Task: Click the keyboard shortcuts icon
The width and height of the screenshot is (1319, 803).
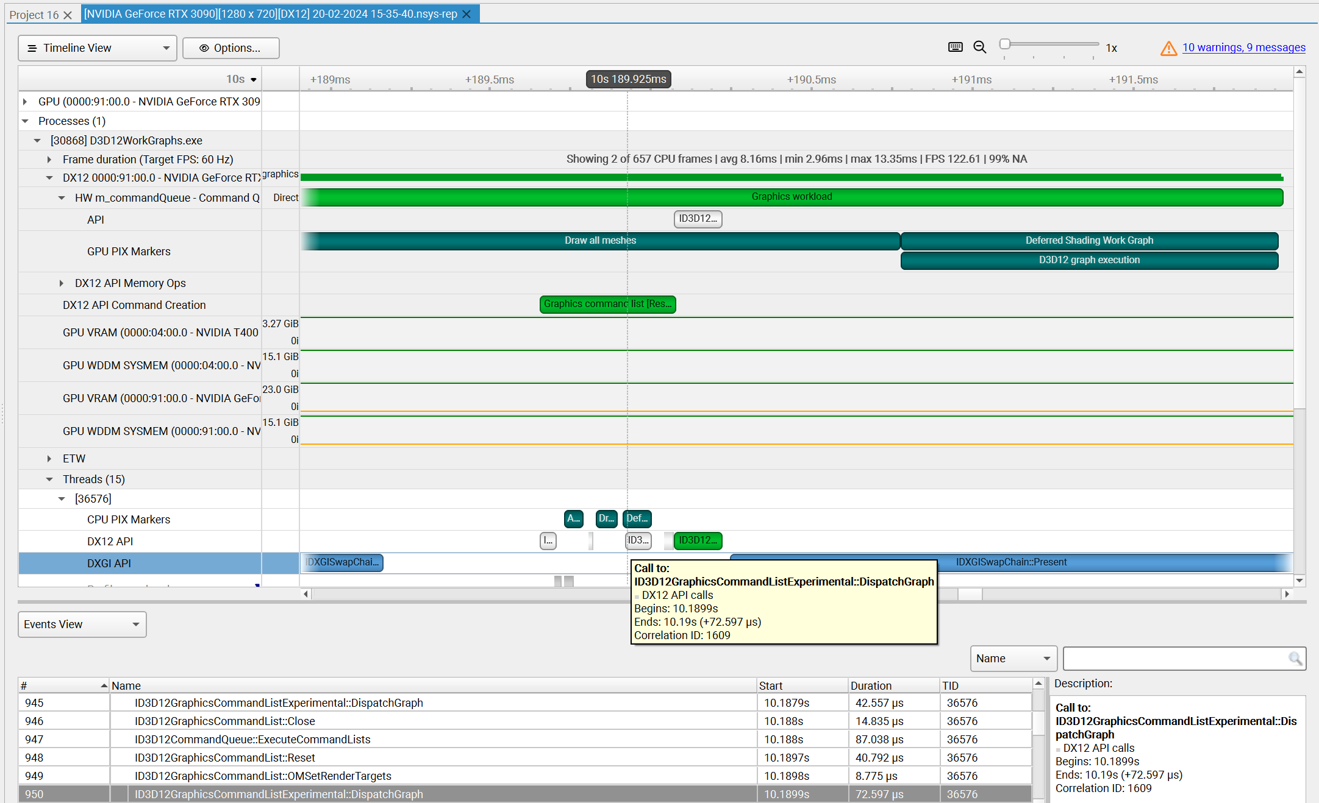Action: [x=956, y=47]
